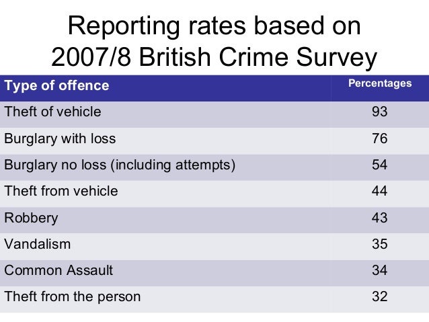The image size is (429, 322).
Task: Select the 'Robbery' row label
Action: click(31, 218)
